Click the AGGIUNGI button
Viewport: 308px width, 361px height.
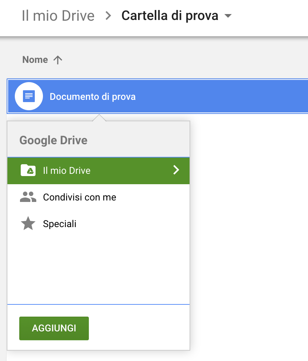click(x=54, y=328)
